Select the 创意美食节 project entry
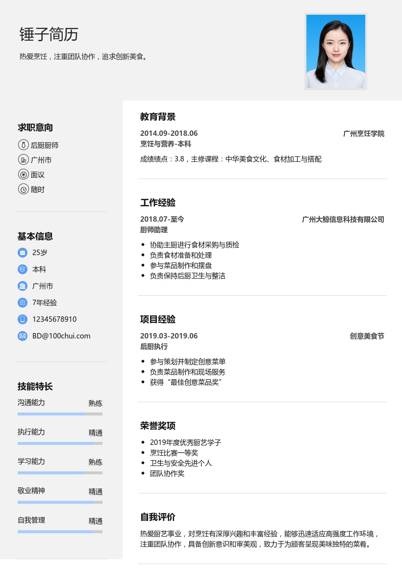 (x=367, y=336)
